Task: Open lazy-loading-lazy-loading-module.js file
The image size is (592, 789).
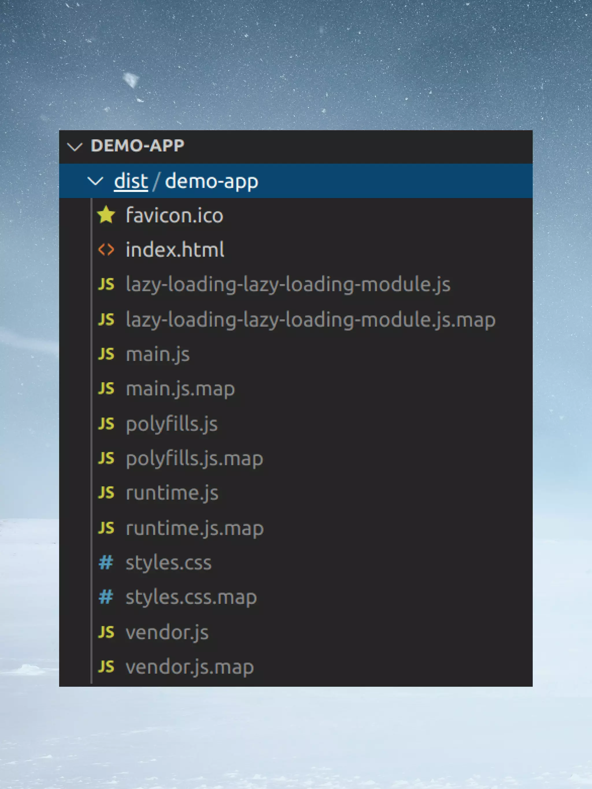Action: click(288, 285)
